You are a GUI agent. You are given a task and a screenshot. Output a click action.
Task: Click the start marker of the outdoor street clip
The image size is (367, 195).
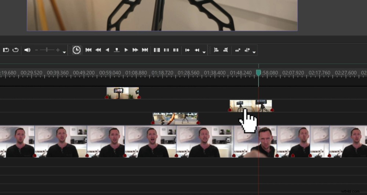point(153,122)
